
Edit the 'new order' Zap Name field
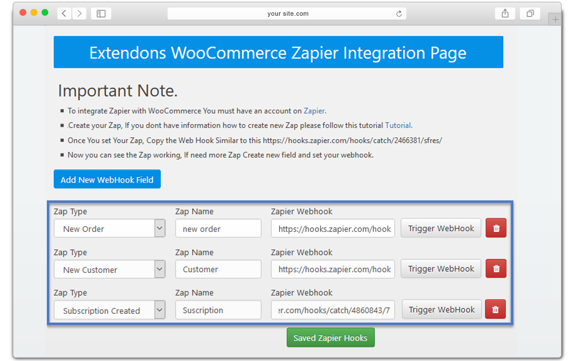click(x=218, y=229)
